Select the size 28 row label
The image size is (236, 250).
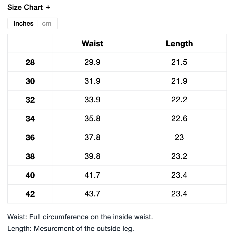[x=30, y=62]
